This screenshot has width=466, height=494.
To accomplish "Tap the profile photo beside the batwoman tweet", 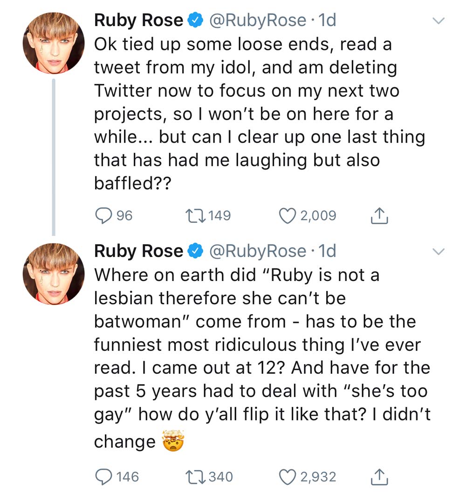I will pyautogui.click(x=54, y=274).
